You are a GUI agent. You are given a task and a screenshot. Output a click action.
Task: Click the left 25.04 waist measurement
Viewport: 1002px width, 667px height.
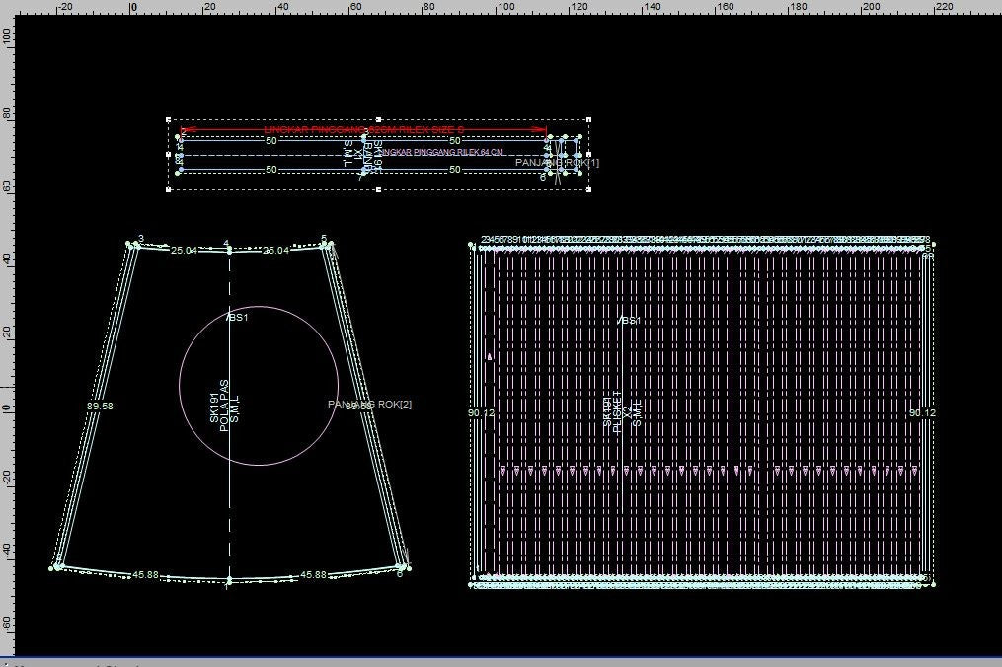click(x=184, y=251)
